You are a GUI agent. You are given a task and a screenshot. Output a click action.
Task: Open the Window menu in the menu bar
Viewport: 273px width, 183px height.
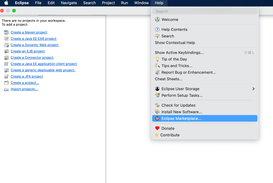tap(141, 3)
